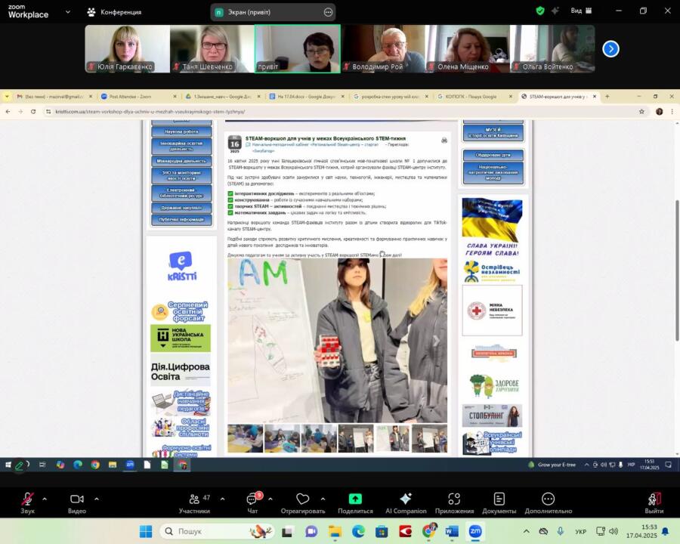Open УКР language switcher in tray
Screen dimensions: 680x544
point(581,531)
